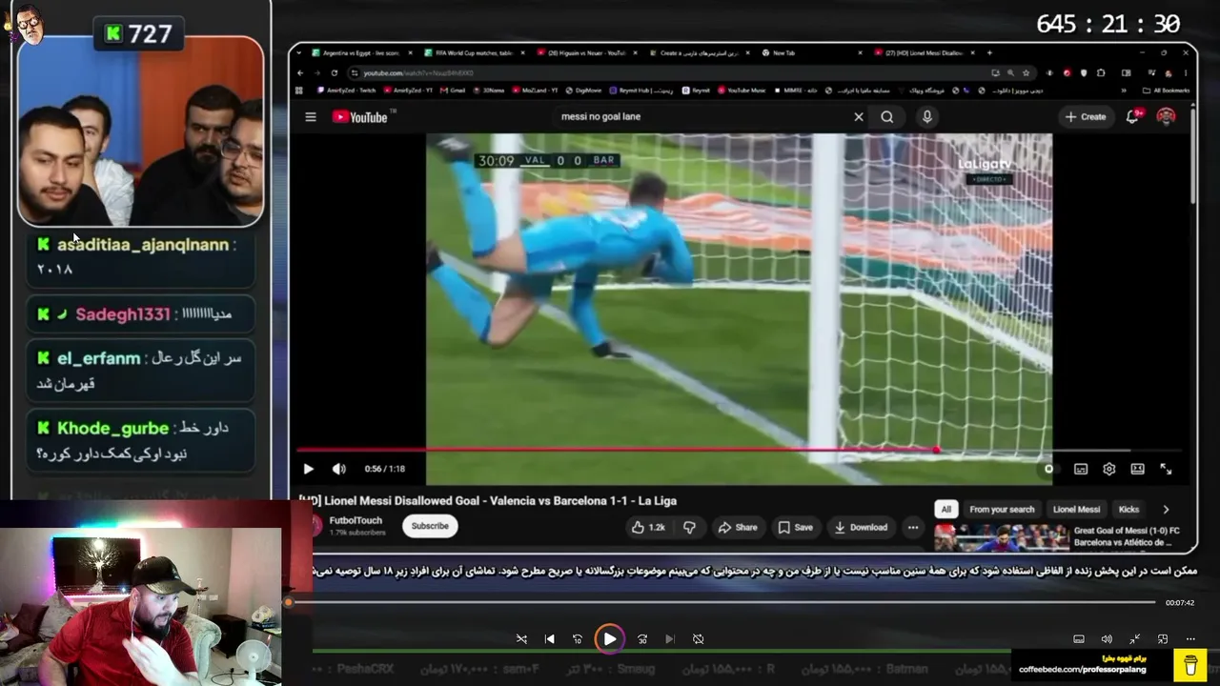Open the browser extensions puzzle icon

[x=1101, y=72]
